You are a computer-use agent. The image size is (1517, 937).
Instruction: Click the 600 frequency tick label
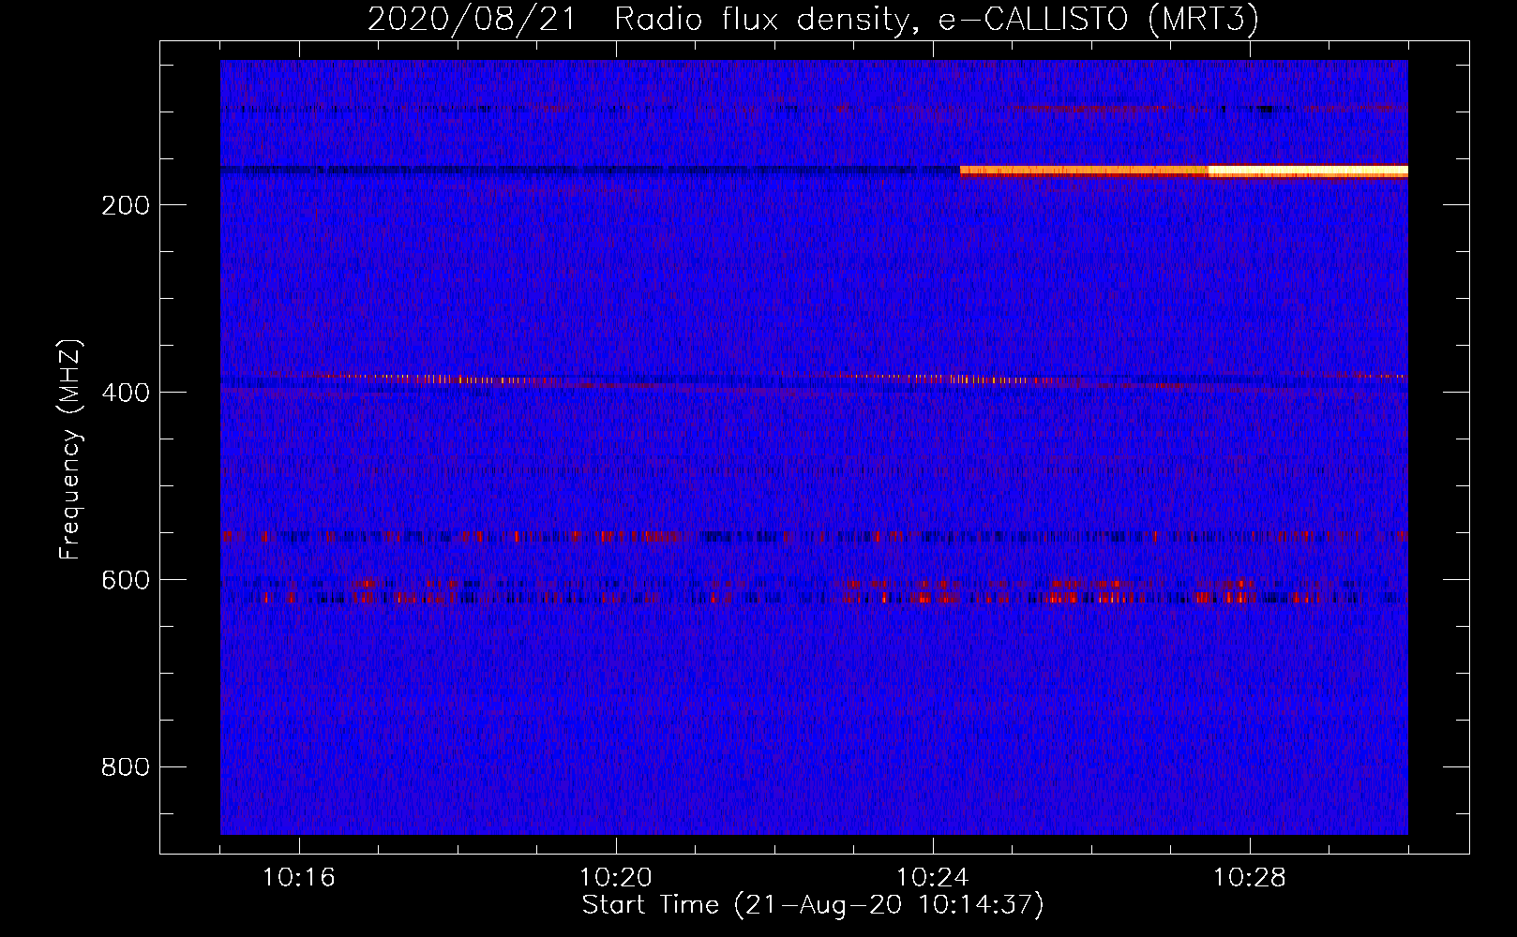[126, 580]
